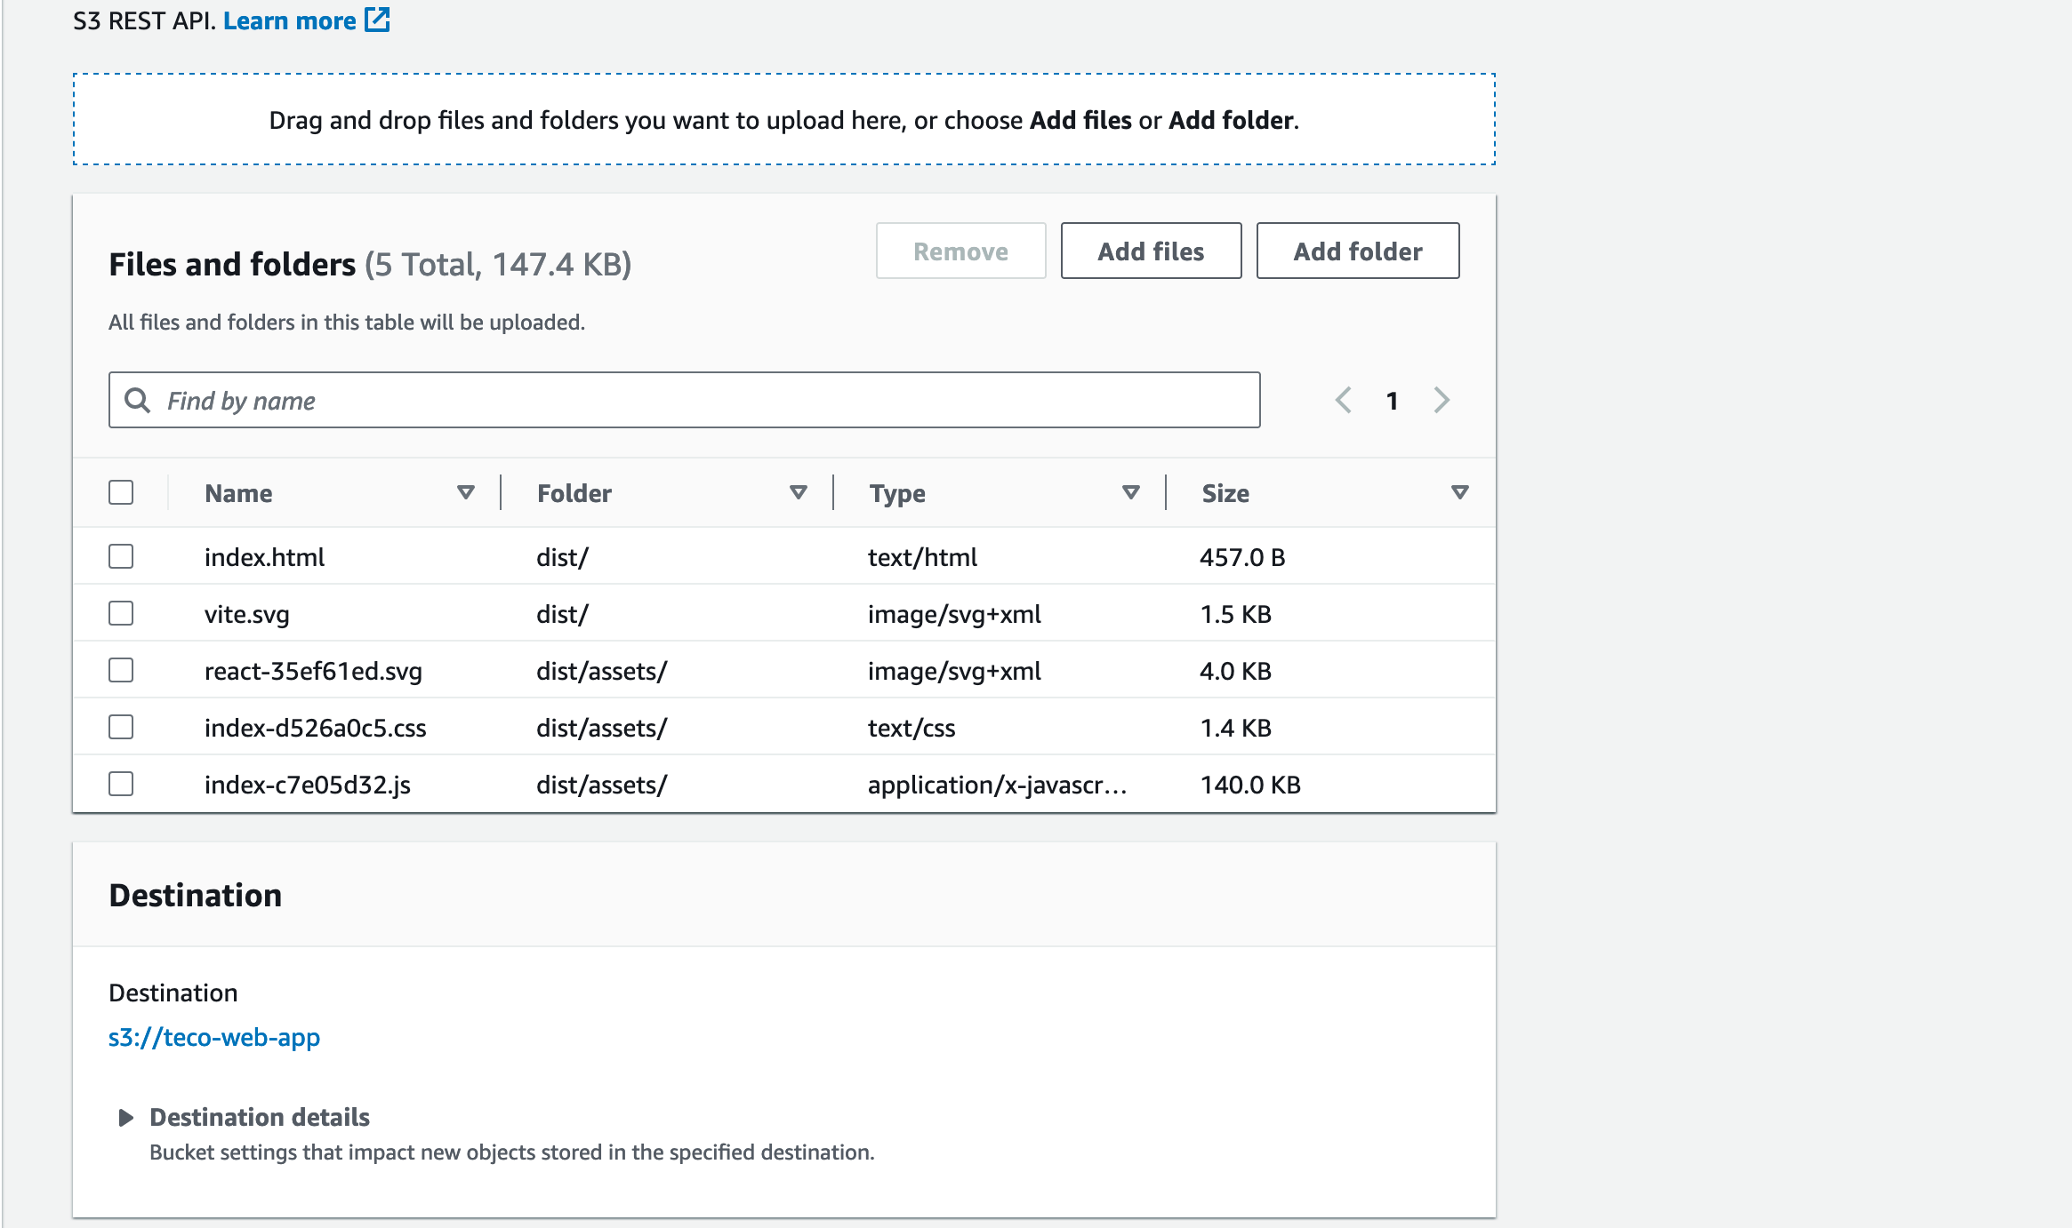Sort by Type column arrow
The height and width of the screenshot is (1228, 2072).
coord(1131,492)
